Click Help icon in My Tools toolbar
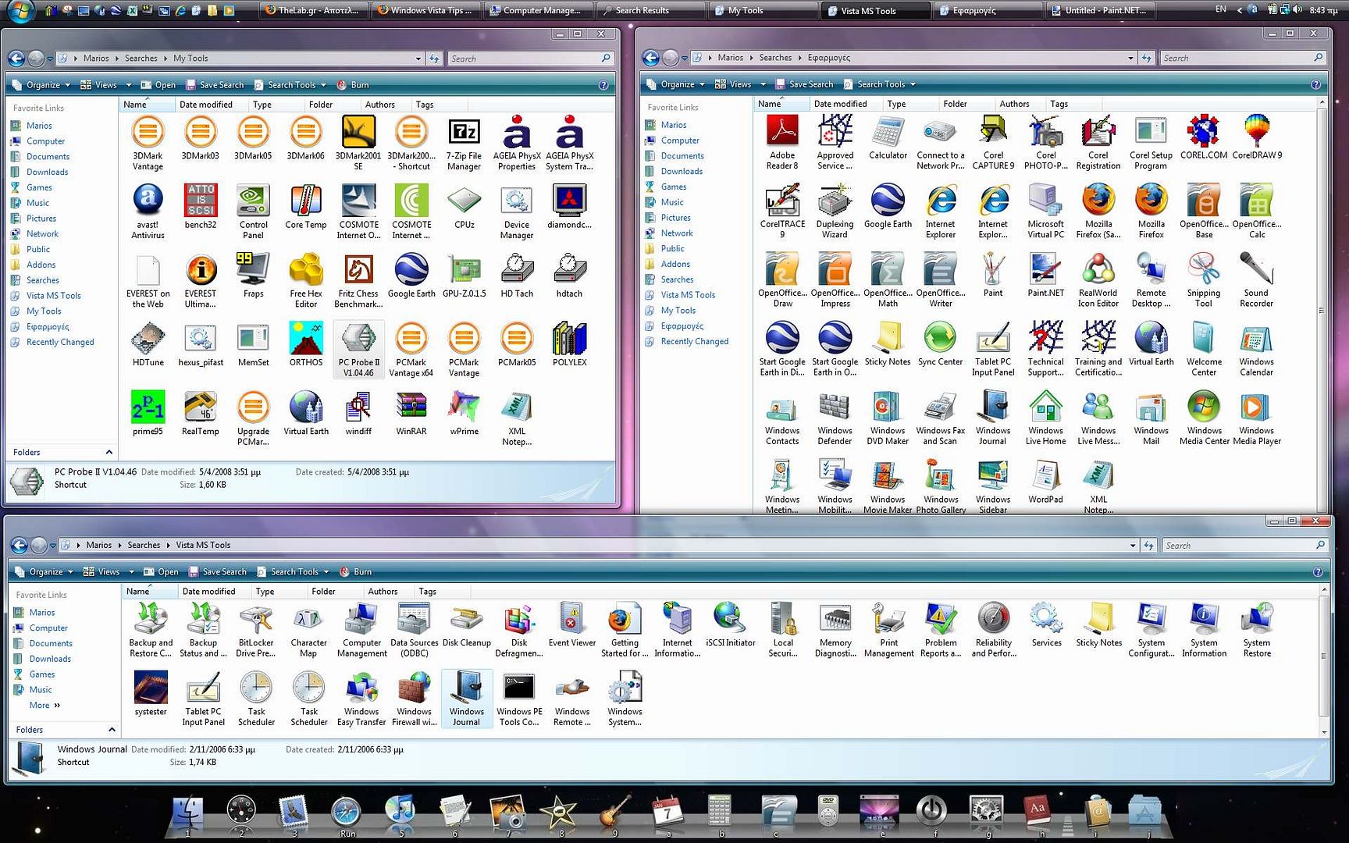 [x=603, y=85]
